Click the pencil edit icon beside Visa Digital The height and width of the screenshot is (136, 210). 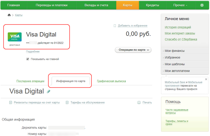(48, 91)
